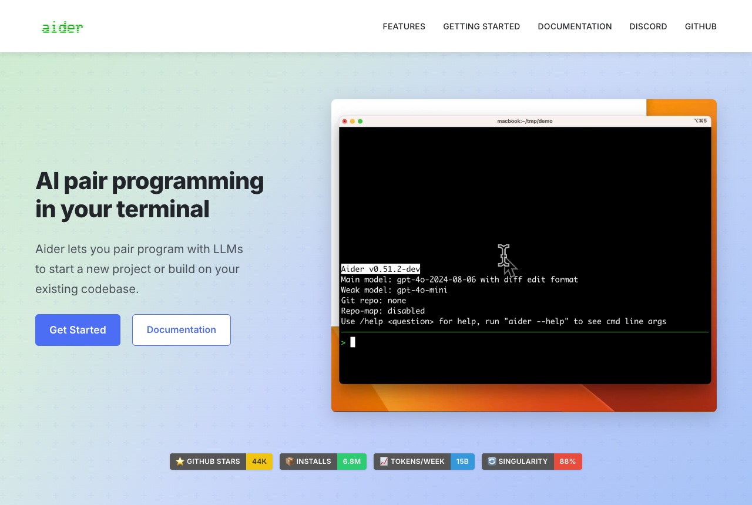The width and height of the screenshot is (752, 505).
Task: Click the green zoom dot in demo terminal
Action: 360,122
